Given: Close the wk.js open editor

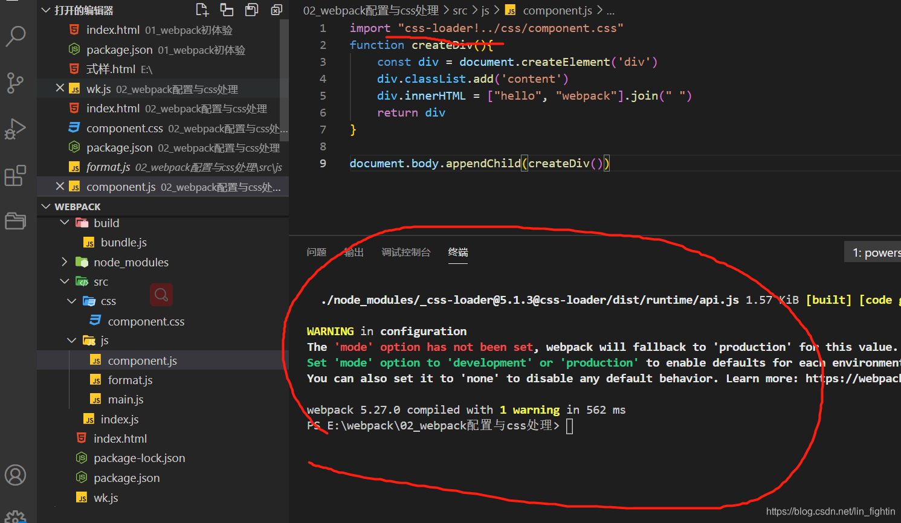Looking at the screenshot, I should [60, 88].
